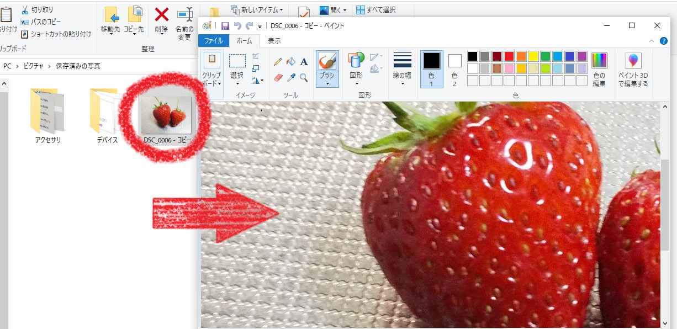
Task: Click ピクチャ in Explorer address breadcrumb
Action: point(34,66)
